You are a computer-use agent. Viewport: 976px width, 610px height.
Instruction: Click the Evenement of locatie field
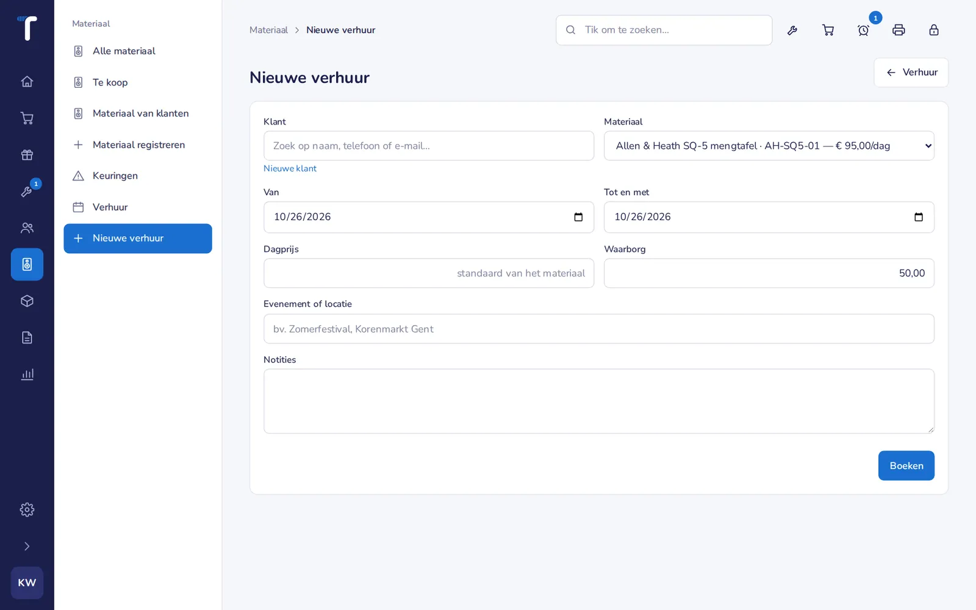pos(598,329)
